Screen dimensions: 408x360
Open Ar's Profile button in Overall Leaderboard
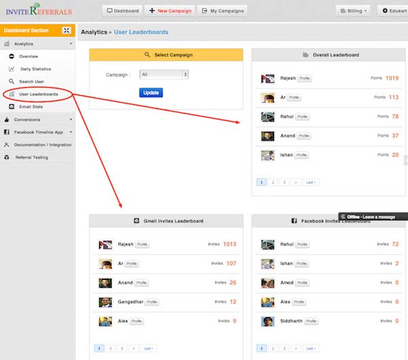pyautogui.click(x=294, y=98)
